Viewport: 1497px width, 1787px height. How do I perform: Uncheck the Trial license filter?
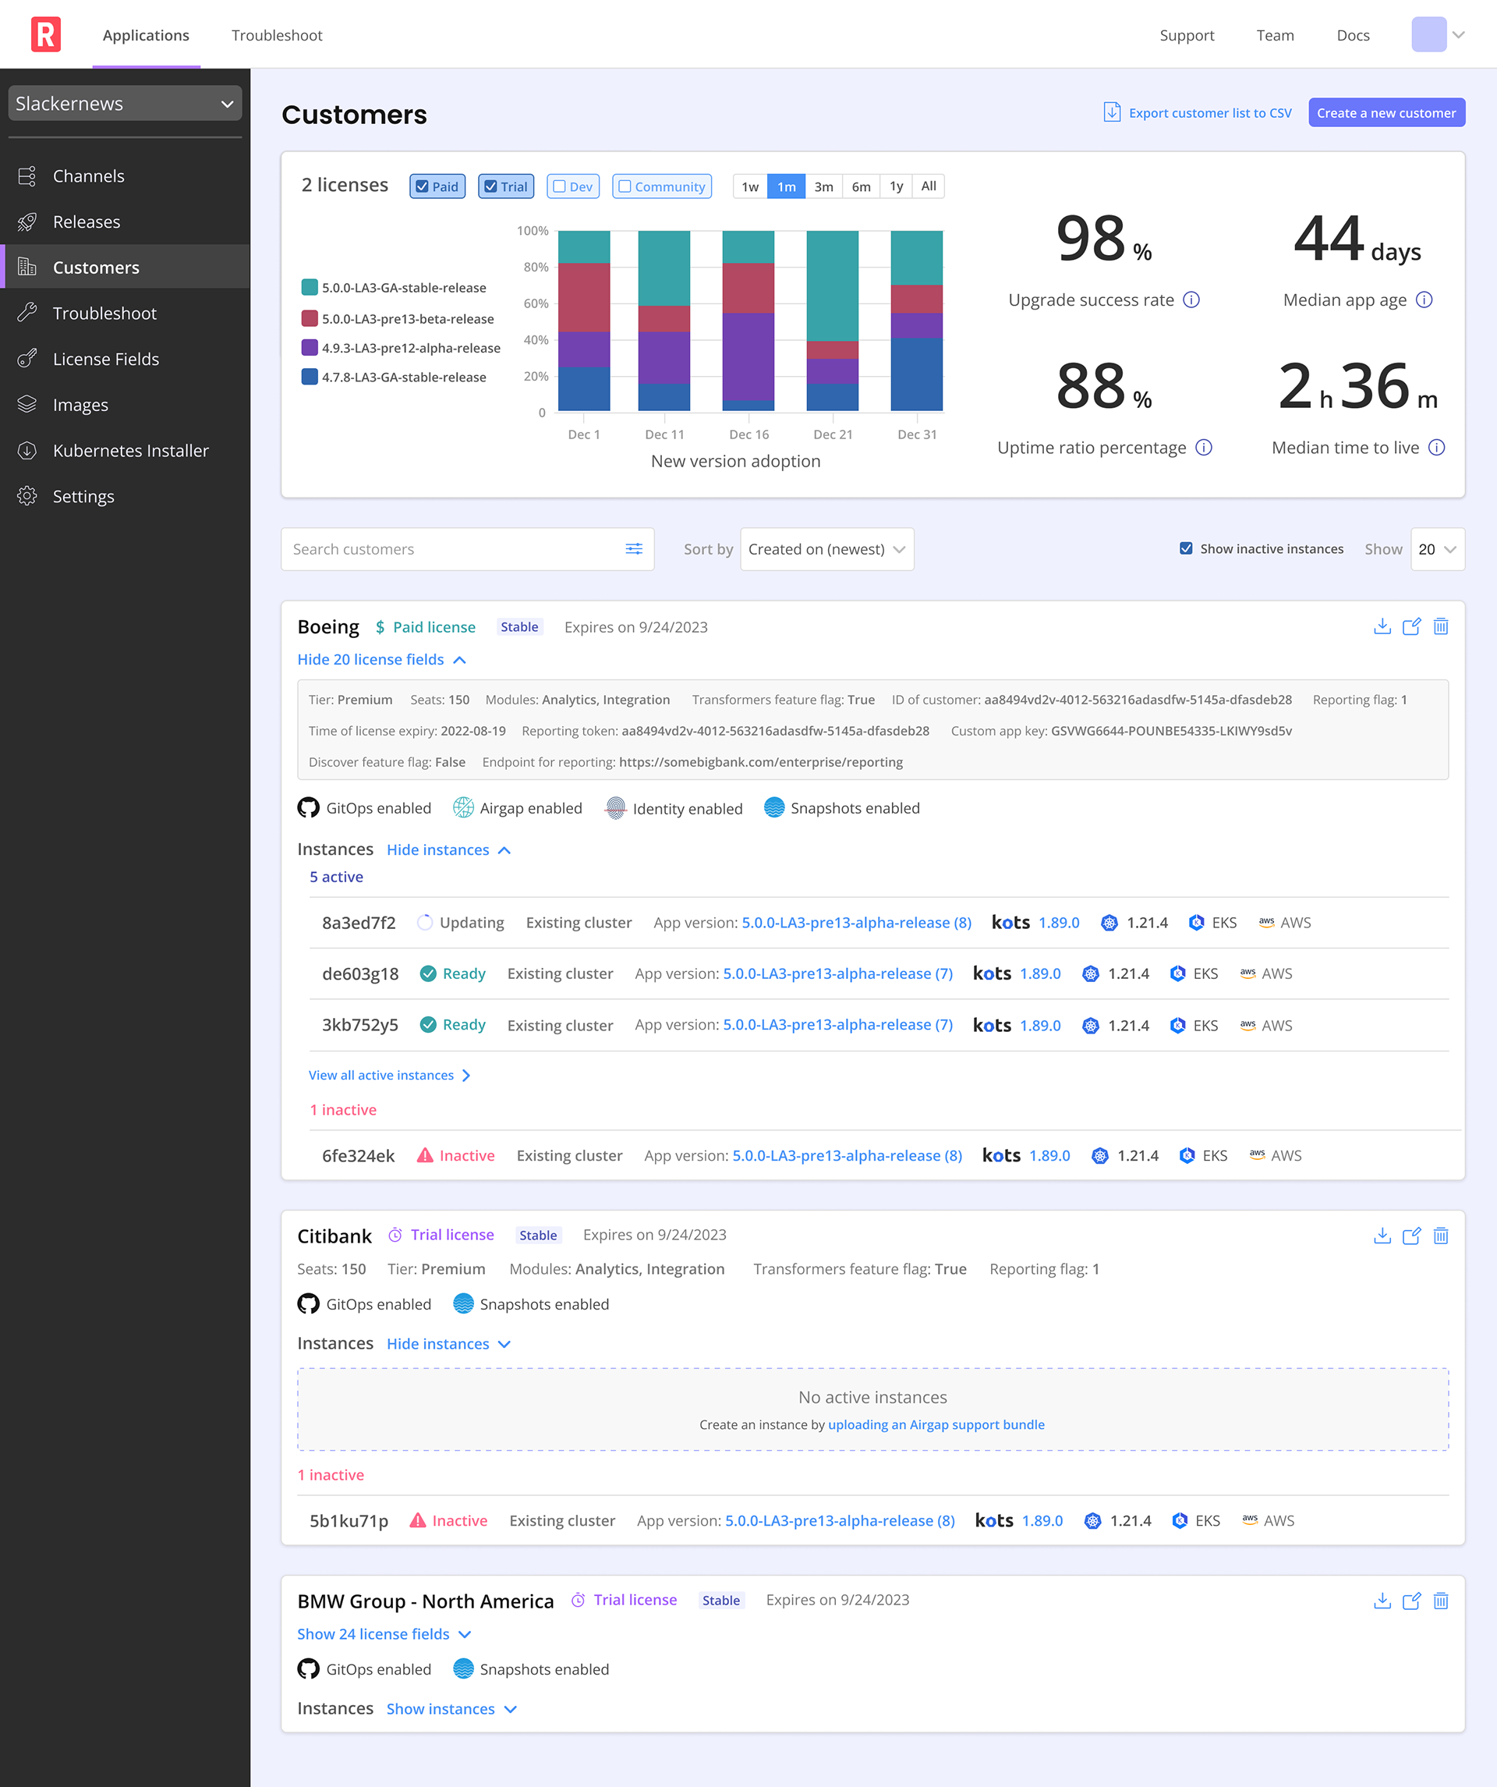506,186
